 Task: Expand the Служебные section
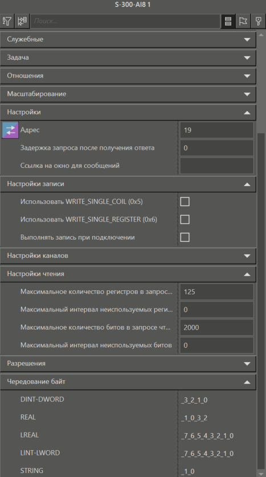pyautogui.click(x=128, y=39)
